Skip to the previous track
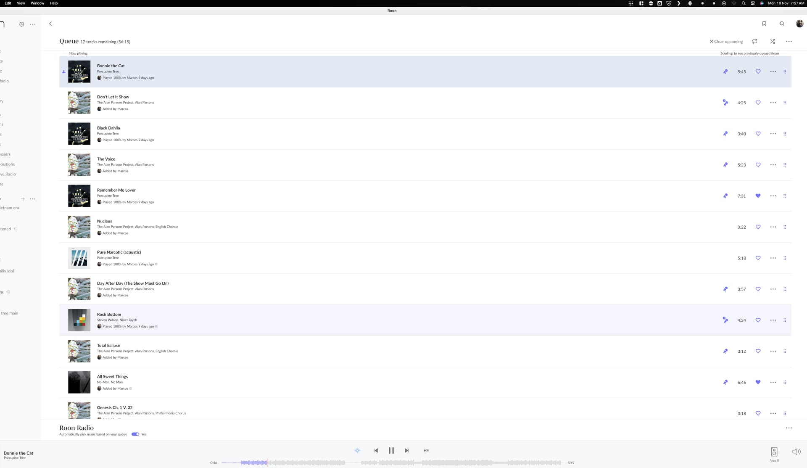The image size is (807, 468). 376,450
